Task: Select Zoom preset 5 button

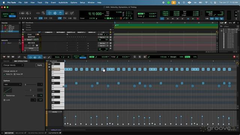Action: coord(30,18)
